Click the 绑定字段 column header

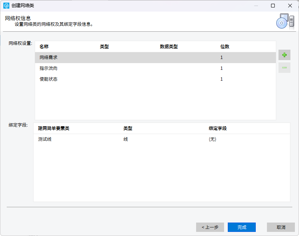tap(218, 128)
